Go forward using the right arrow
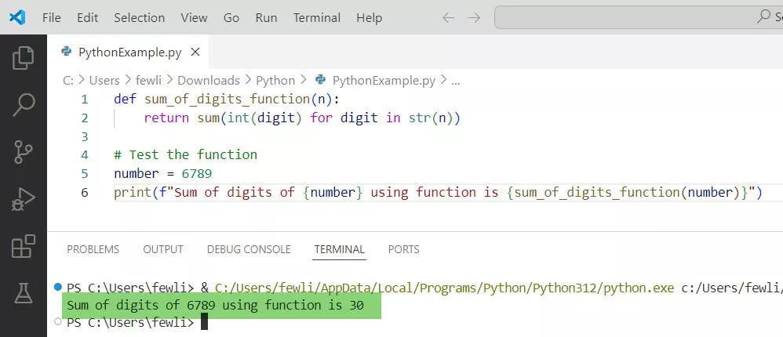 [474, 17]
